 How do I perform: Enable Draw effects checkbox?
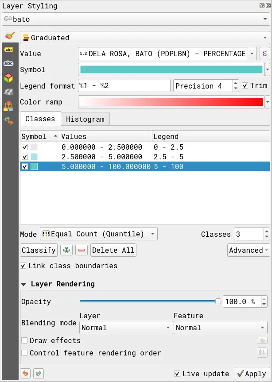[x=24, y=340]
